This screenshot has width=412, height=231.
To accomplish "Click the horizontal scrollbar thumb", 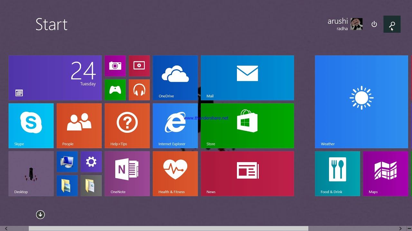I will [168, 228].
